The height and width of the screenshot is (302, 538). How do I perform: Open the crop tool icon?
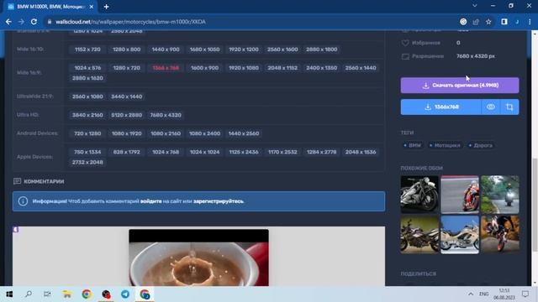point(509,107)
